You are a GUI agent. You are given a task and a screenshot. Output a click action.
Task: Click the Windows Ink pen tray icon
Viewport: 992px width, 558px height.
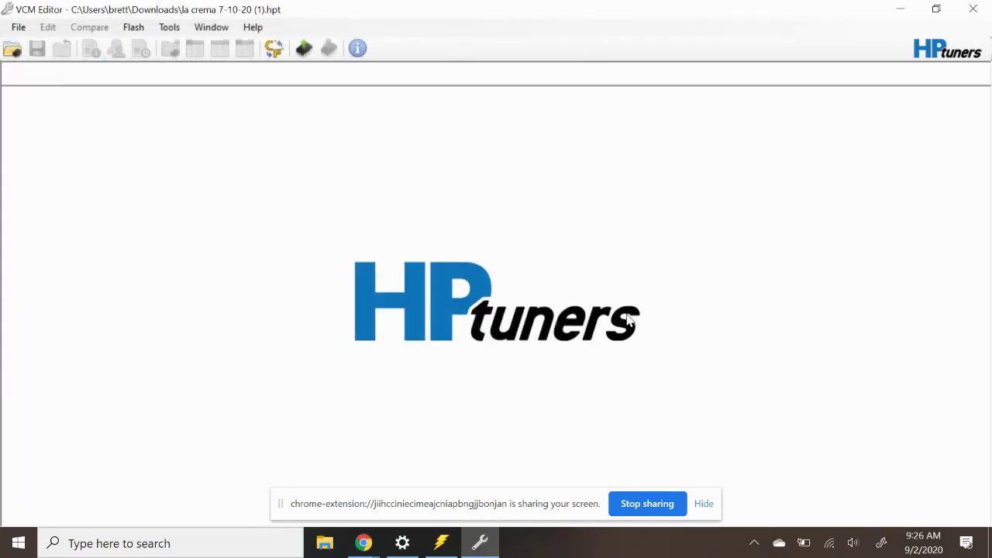point(881,543)
